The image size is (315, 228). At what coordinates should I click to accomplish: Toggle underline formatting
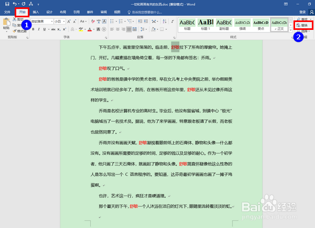pyautogui.click(x=45, y=29)
